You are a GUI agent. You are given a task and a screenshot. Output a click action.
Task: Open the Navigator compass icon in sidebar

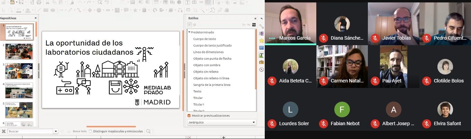pos(262,69)
